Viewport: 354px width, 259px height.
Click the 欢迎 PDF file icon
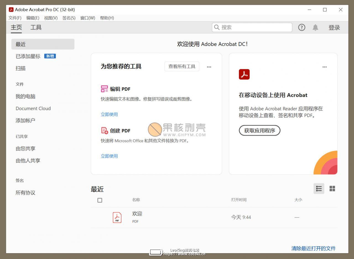click(117, 217)
